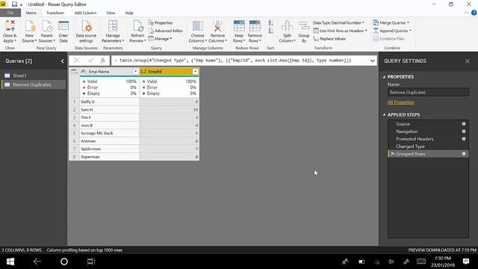Switch to the Home tab
The height and width of the screenshot is (269, 478).
31,13
